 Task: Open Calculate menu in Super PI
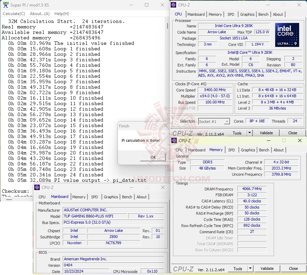(14, 14)
